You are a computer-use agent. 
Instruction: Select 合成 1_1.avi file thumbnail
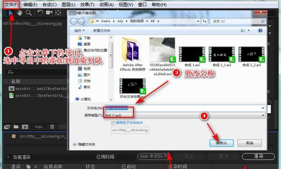tap(222, 57)
